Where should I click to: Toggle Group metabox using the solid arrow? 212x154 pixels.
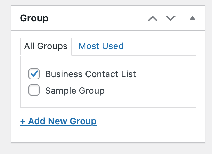[193, 18]
